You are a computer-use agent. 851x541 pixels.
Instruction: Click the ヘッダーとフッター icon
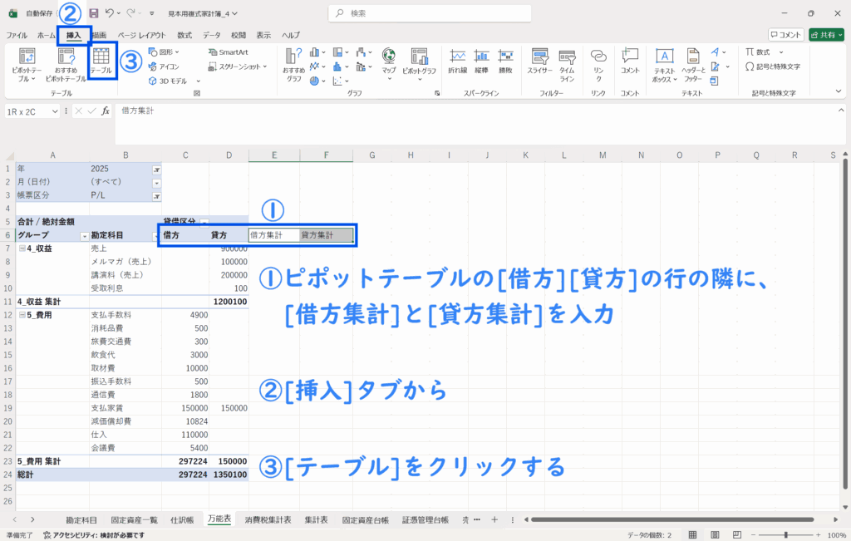point(693,63)
